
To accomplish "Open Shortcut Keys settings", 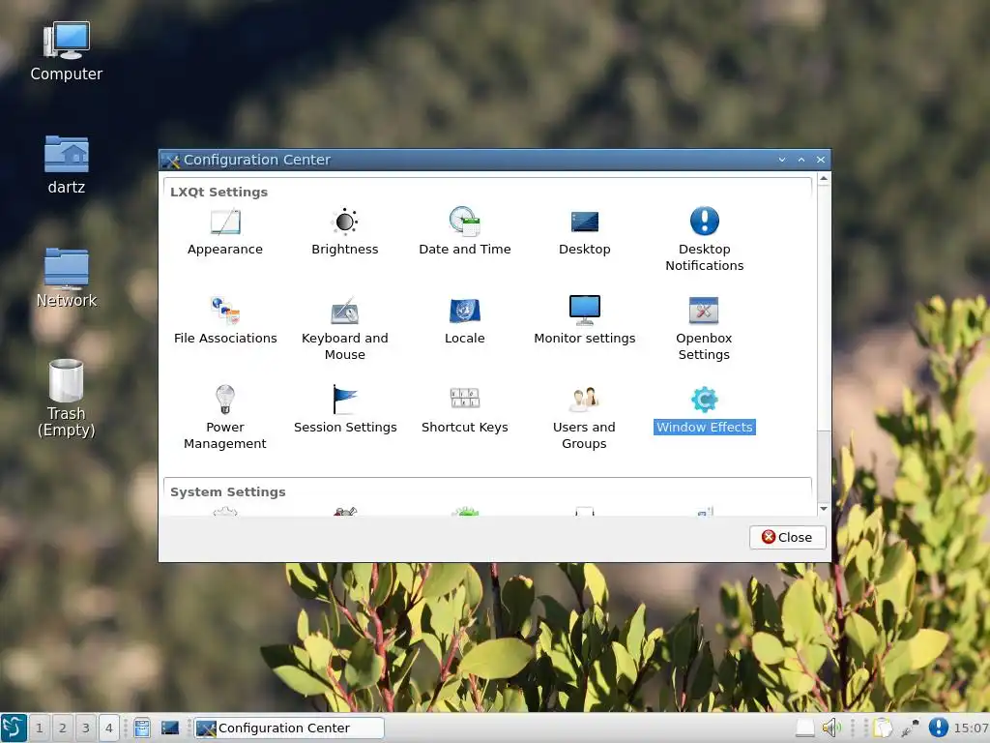I will pos(465,410).
